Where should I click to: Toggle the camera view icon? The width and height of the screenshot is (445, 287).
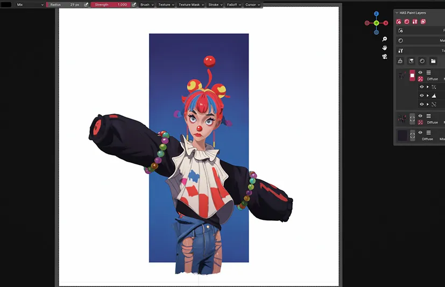pos(385,56)
